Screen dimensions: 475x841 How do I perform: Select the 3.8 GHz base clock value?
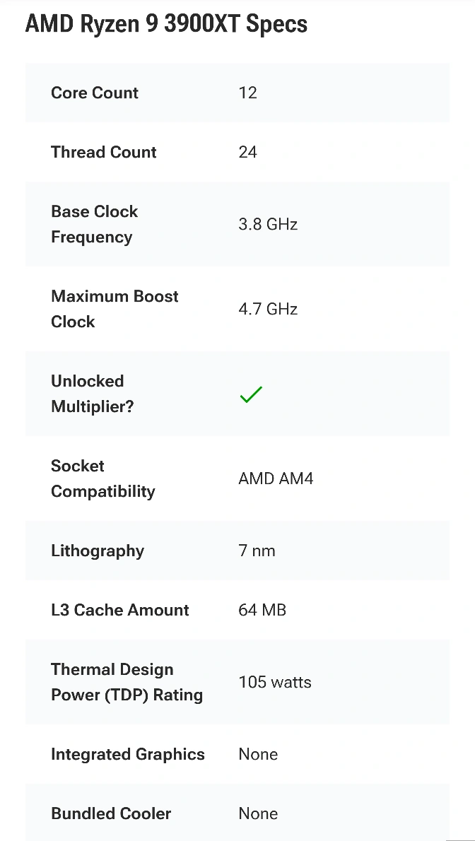pyautogui.click(x=268, y=224)
